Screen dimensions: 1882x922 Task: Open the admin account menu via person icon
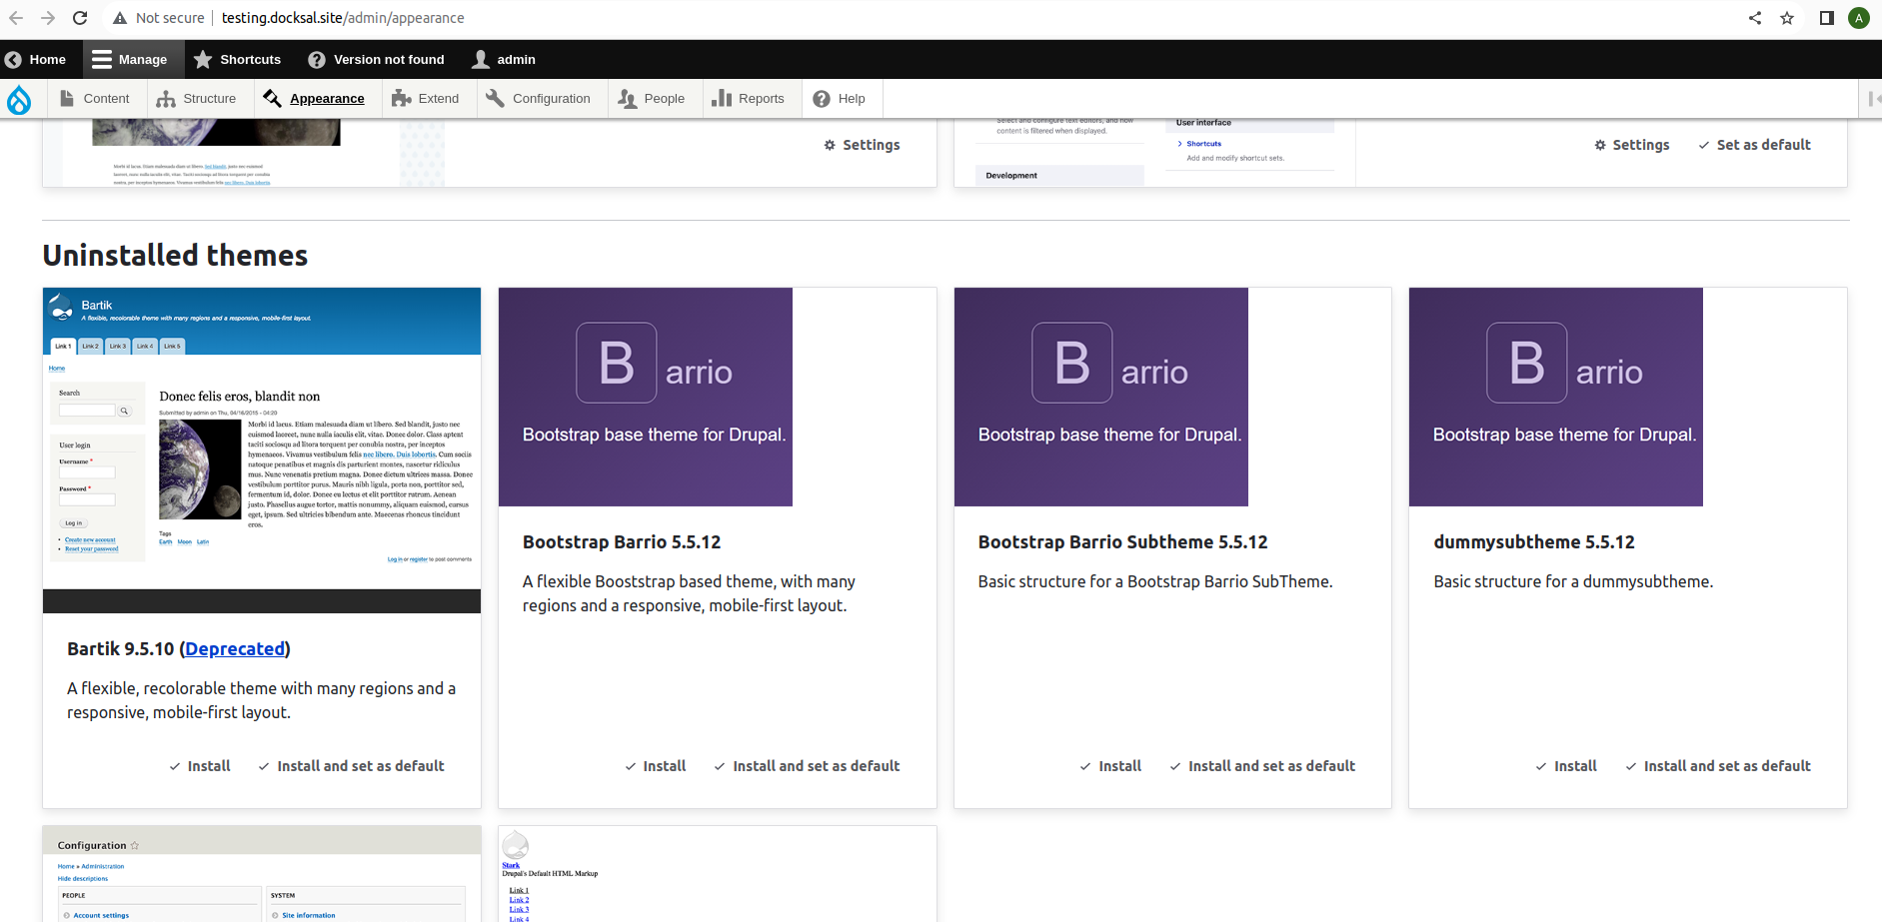[479, 59]
